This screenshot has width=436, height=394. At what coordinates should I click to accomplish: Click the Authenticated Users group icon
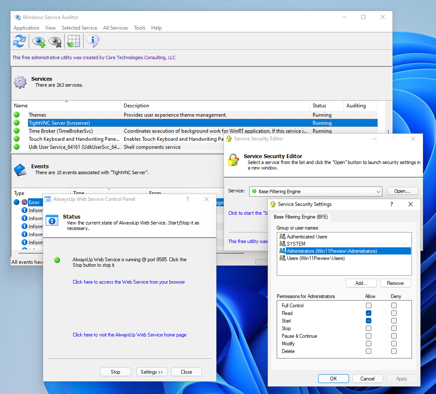283,236
